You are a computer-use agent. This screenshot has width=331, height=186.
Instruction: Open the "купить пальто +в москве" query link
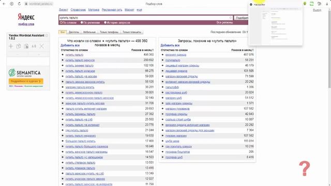pyautogui.click(x=81, y=76)
